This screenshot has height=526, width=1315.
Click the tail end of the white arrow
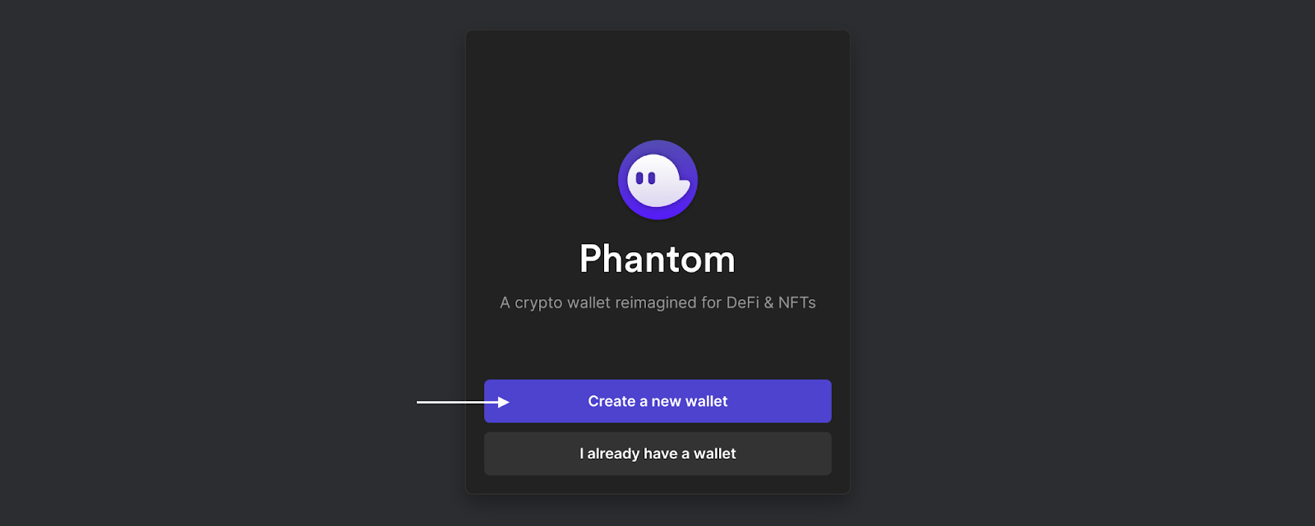[419, 402]
